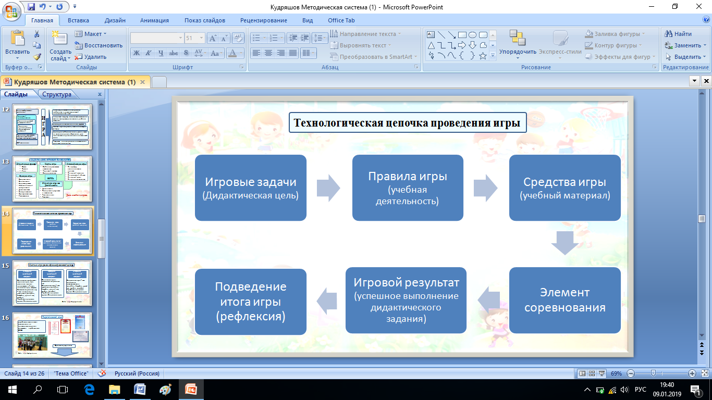Select slide 15 thumbnail
Viewport: 712px width, 400px height.
[52, 283]
